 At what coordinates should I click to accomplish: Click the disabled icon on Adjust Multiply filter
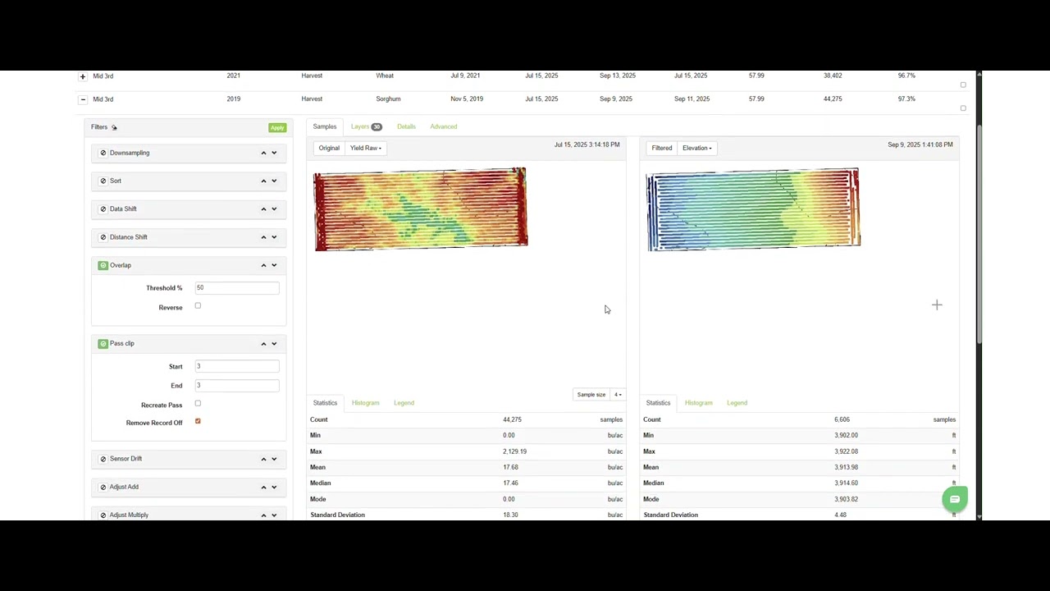103,515
